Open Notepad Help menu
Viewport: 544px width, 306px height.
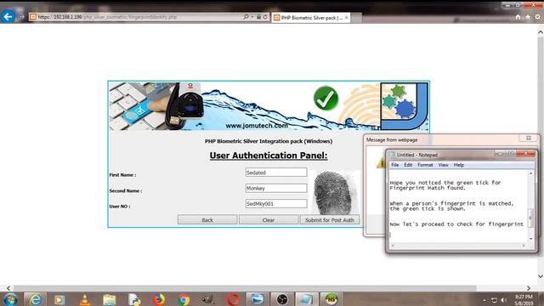[x=459, y=165]
